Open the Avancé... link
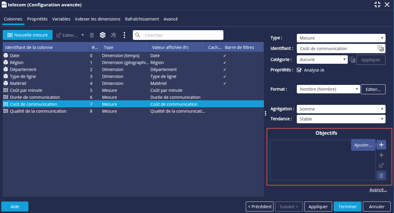The width and height of the screenshot is (394, 213). click(378, 190)
